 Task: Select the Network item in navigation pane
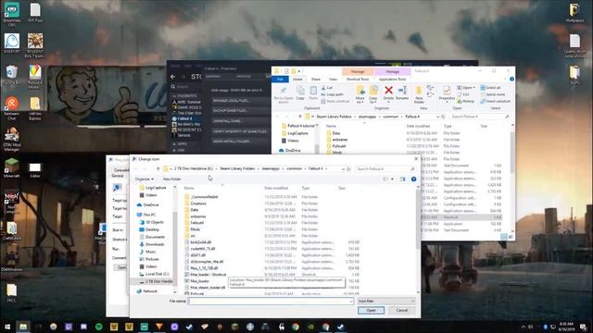pyautogui.click(x=147, y=291)
